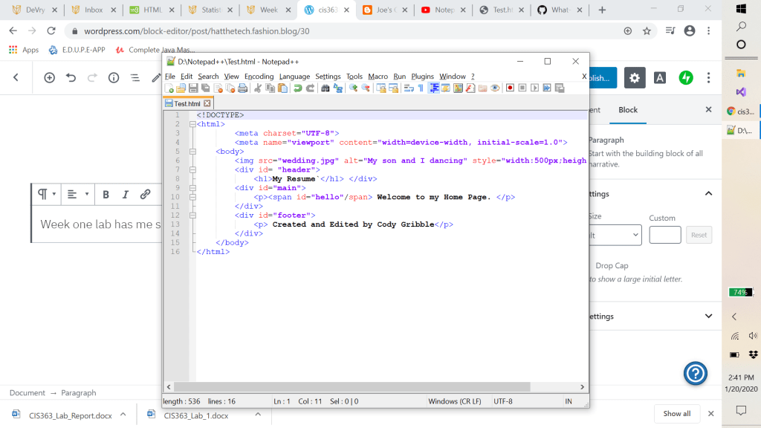Open the Plugins menu in Notepad++
The width and height of the screenshot is (761, 428).
[422, 77]
